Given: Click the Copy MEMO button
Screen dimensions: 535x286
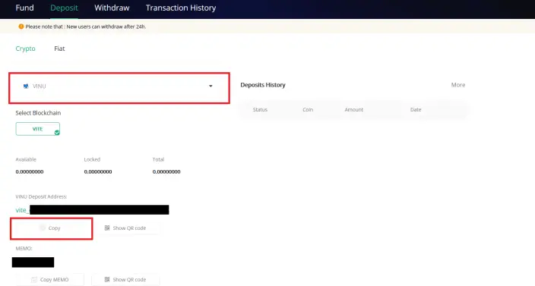Looking at the screenshot, I should (50, 279).
